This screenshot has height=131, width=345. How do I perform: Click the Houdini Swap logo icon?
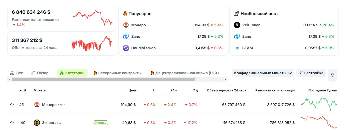click(x=126, y=48)
